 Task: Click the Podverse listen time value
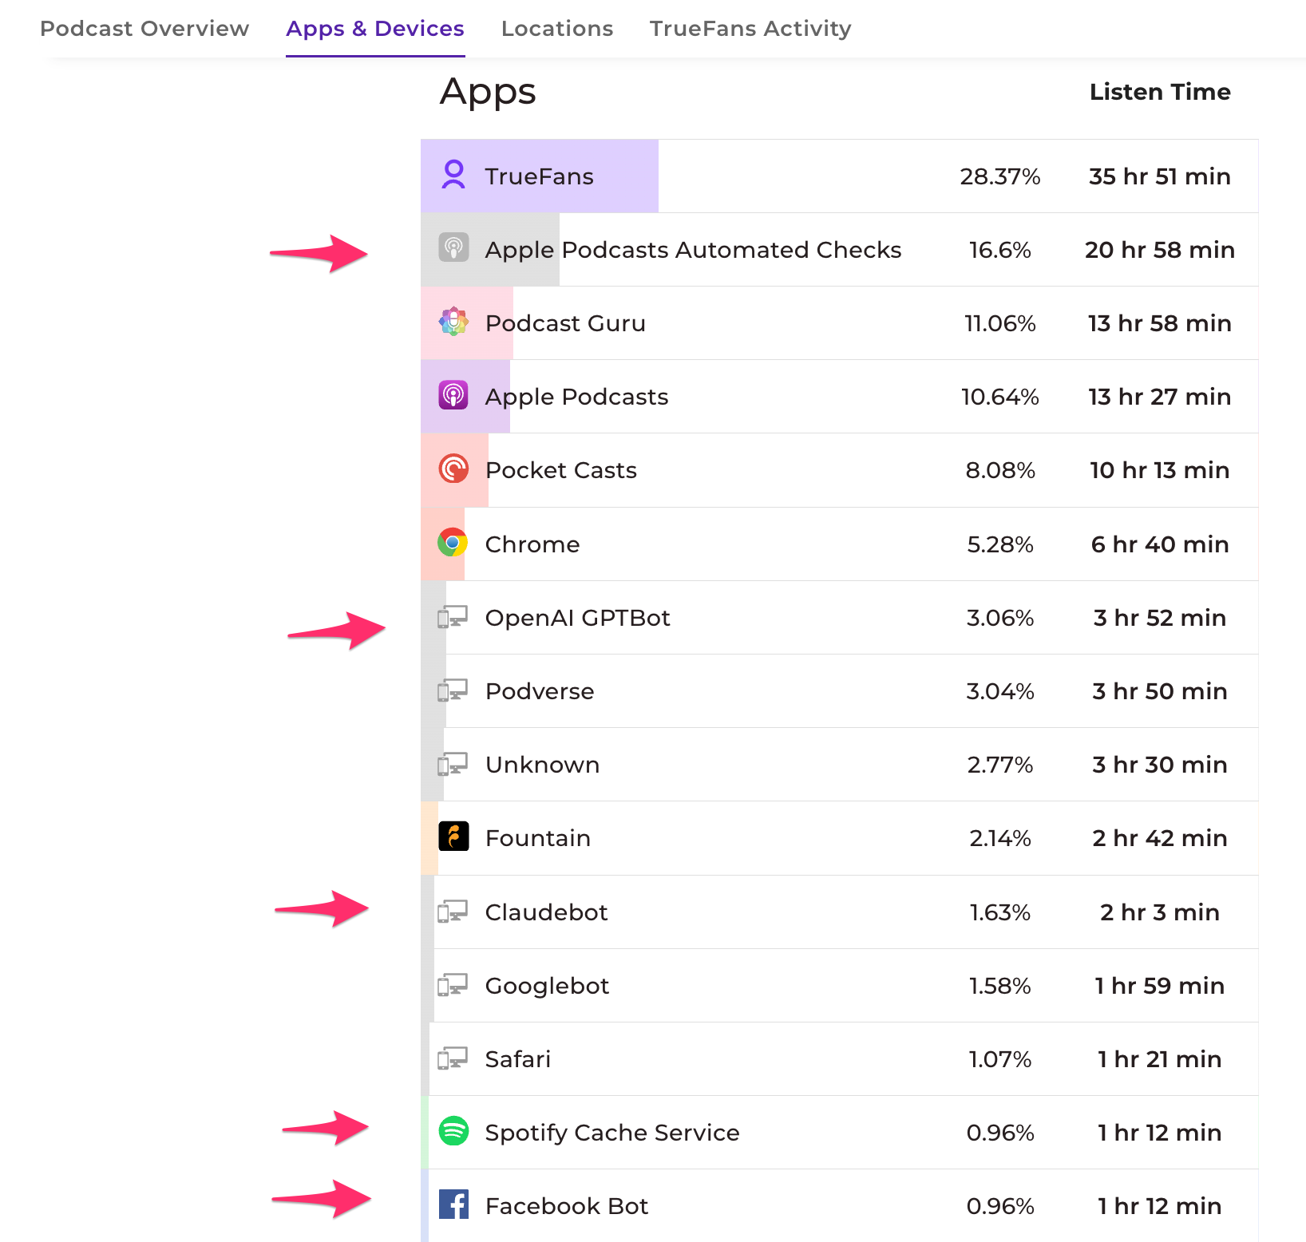[x=1159, y=691]
